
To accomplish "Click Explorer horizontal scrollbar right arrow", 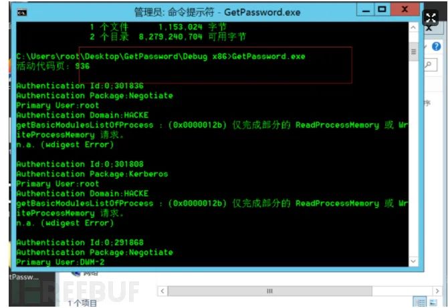I will [437, 291].
